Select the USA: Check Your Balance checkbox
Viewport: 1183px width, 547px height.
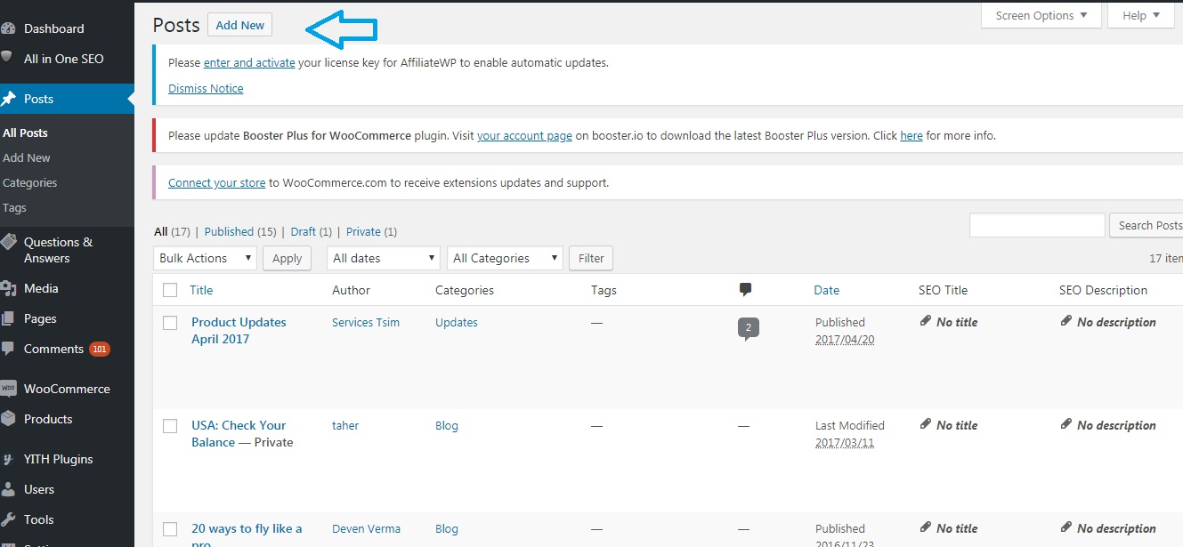[170, 426]
